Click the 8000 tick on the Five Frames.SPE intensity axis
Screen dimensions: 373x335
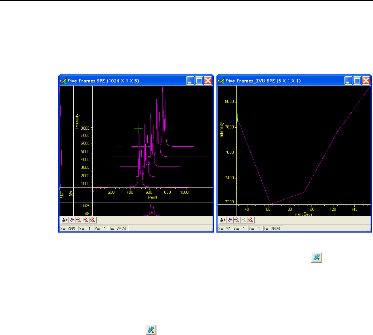point(85,128)
